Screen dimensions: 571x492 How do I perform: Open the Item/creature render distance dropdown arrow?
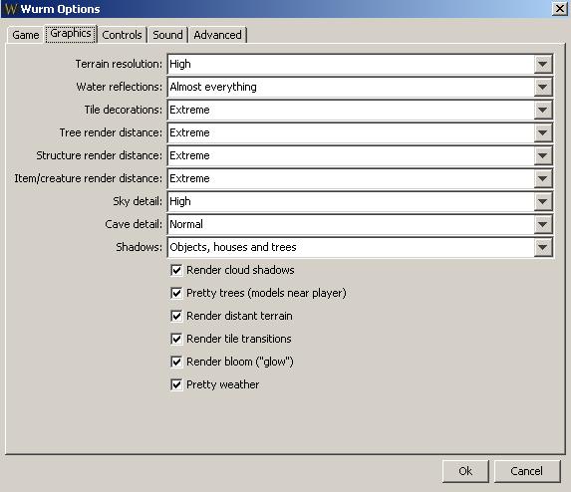click(543, 178)
